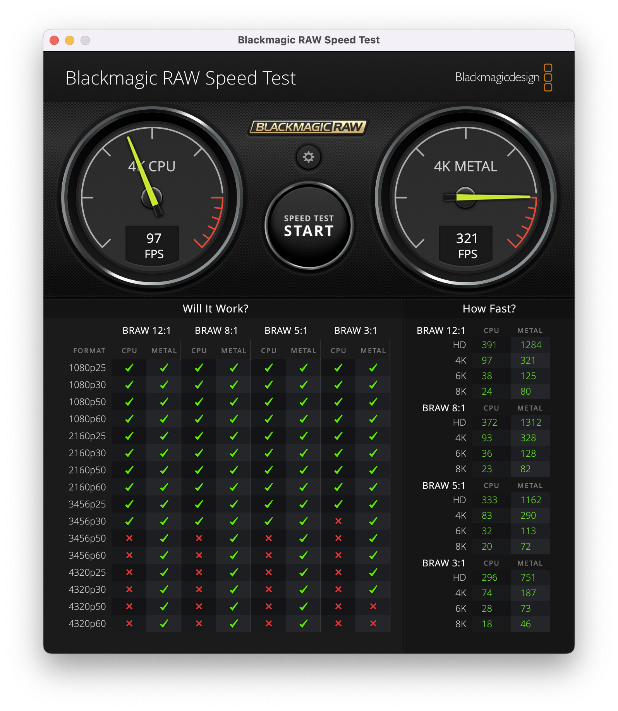Image resolution: width=618 pixels, height=711 pixels.
Task: Click BRAW 5:1 HD METAL value 1162
Action: (x=531, y=500)
